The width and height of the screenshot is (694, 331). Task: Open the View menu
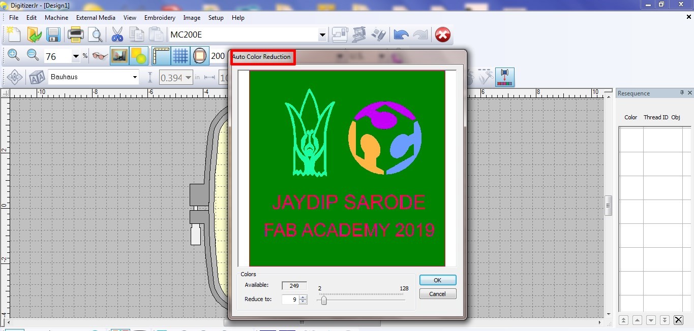click(x=130, y=17)
